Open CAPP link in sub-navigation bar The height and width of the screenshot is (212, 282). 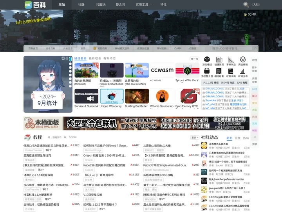point(177,49)
